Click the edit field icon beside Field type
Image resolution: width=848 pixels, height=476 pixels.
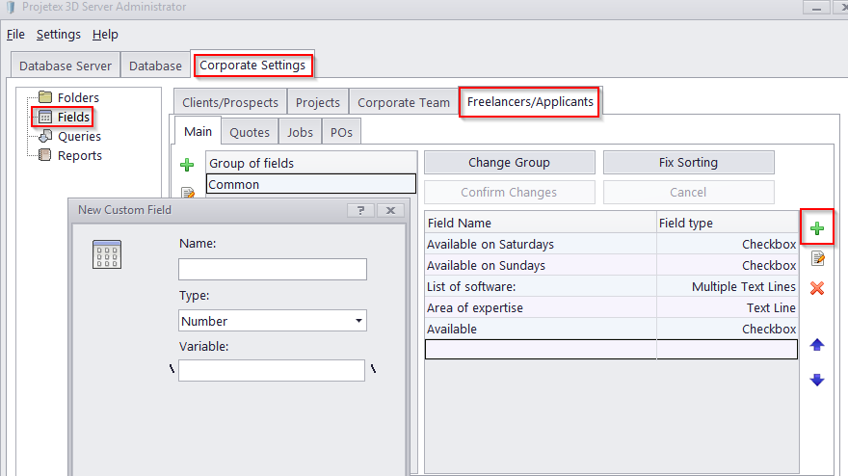[817, 258]
